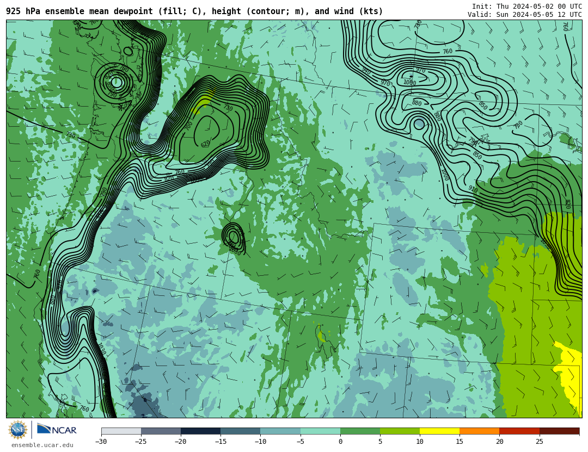
Task: Click the 670 contour label on the map
Action: pyautogui.click(x=205, y=144)
